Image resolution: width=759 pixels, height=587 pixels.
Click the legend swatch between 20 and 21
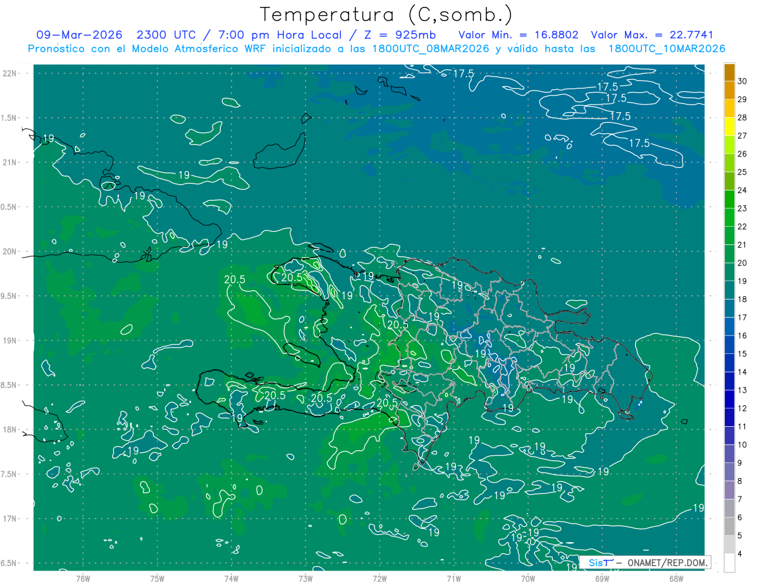pyautogui.click(x=729, y=255)
